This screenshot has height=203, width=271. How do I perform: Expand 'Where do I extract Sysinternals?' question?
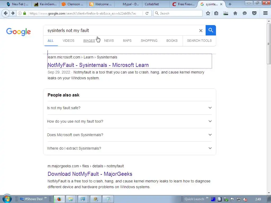coord(129,148)
